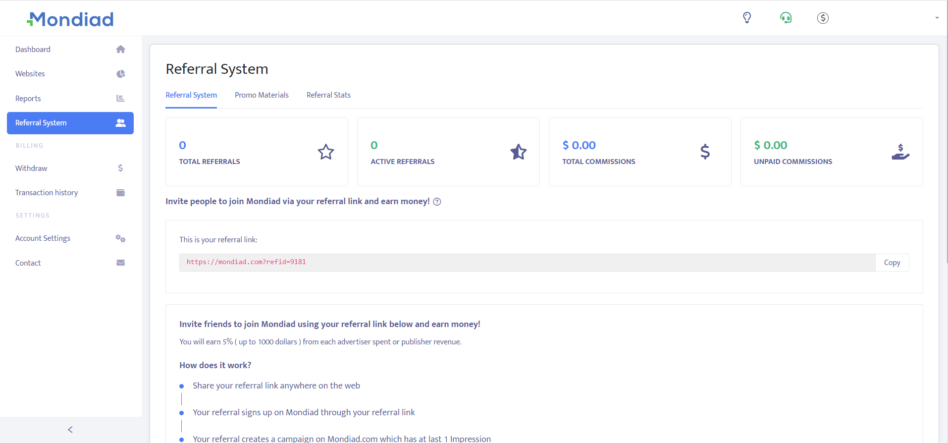The width and height of the screenshot is (948, 443).
Task: Click the Total Commissions dollar sign icon
Action: tap(705, 152)
